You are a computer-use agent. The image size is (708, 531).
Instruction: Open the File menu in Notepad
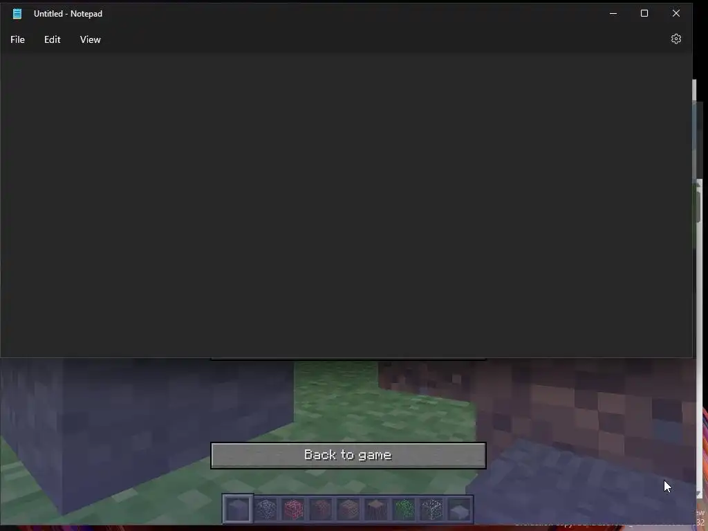(x=17, y=39)
